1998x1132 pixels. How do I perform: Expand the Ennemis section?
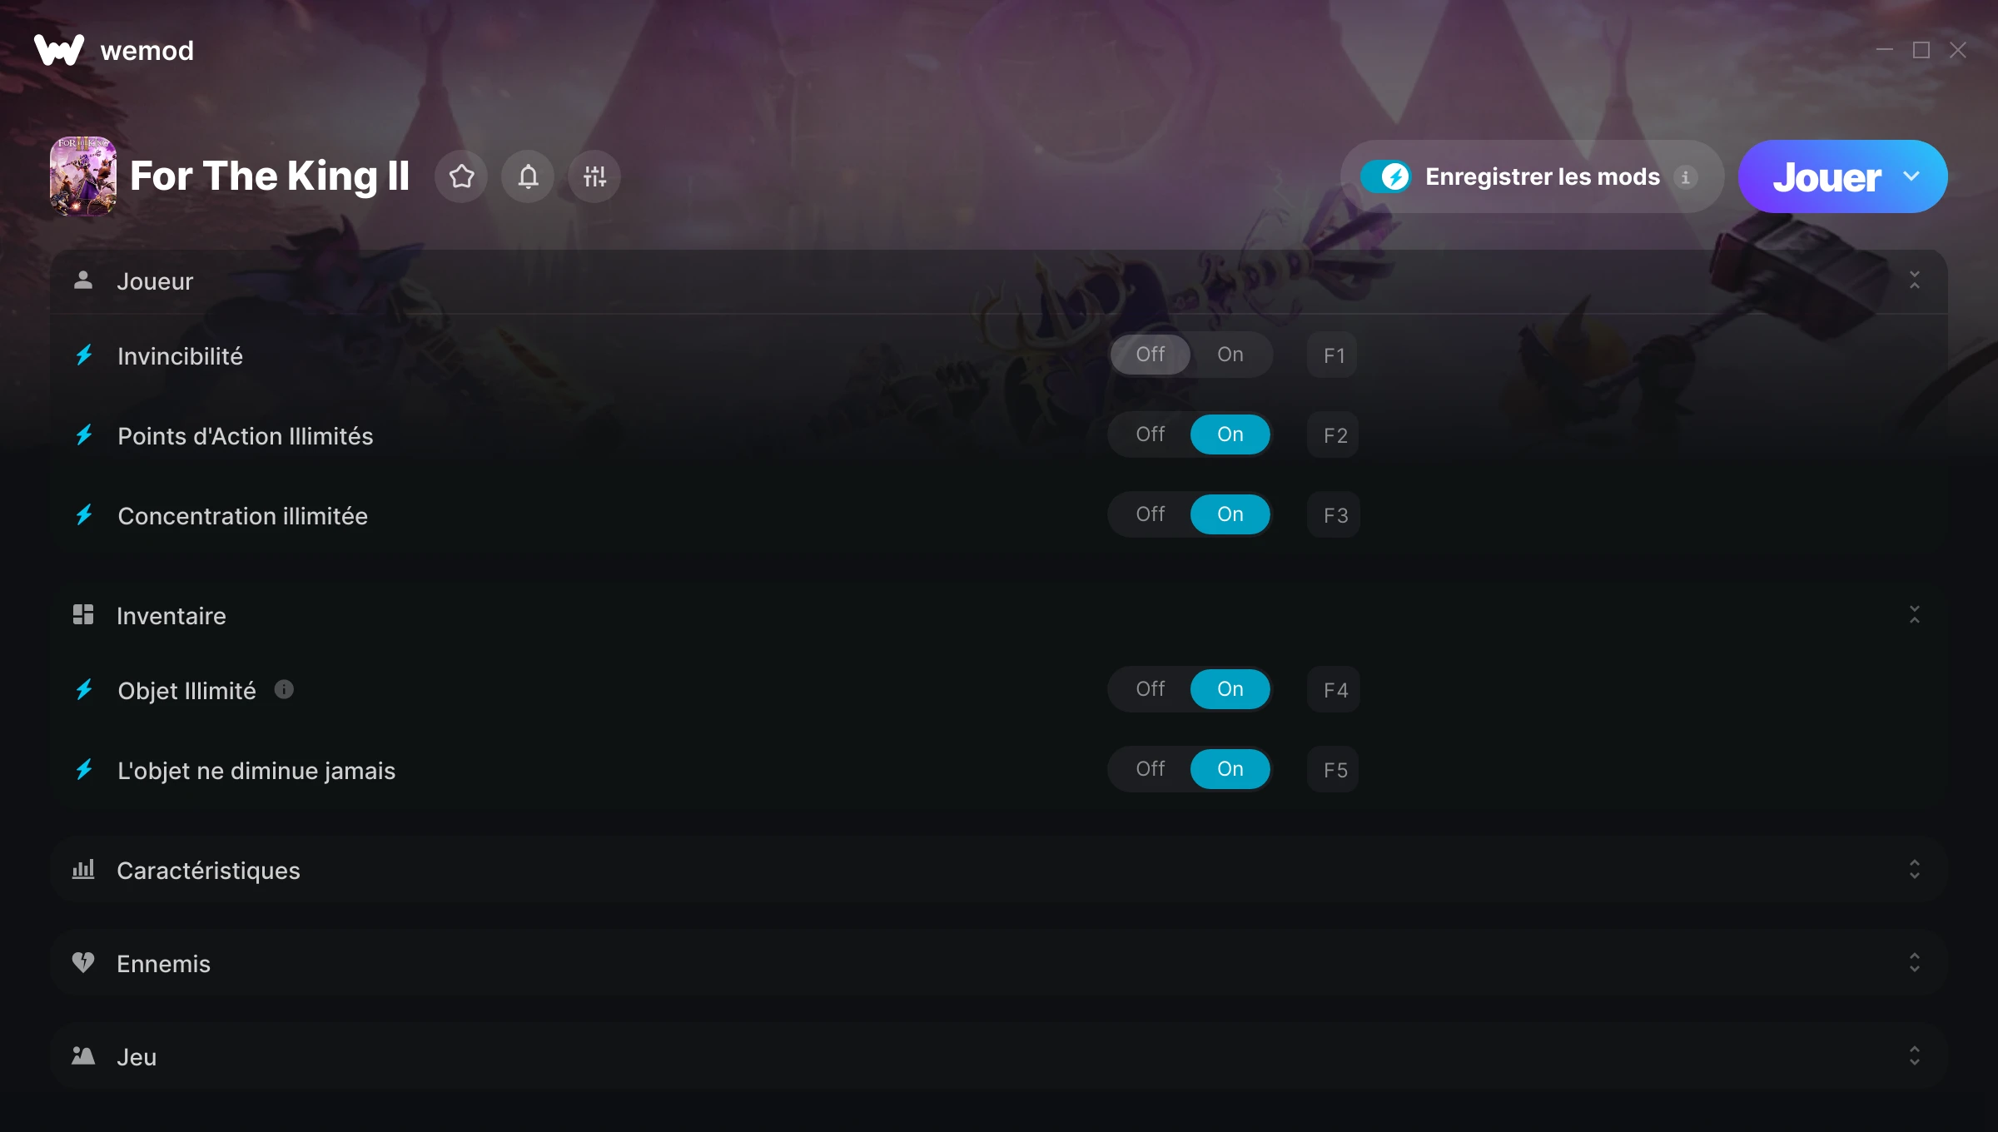pyautogui.click(x=1915, y=962)
